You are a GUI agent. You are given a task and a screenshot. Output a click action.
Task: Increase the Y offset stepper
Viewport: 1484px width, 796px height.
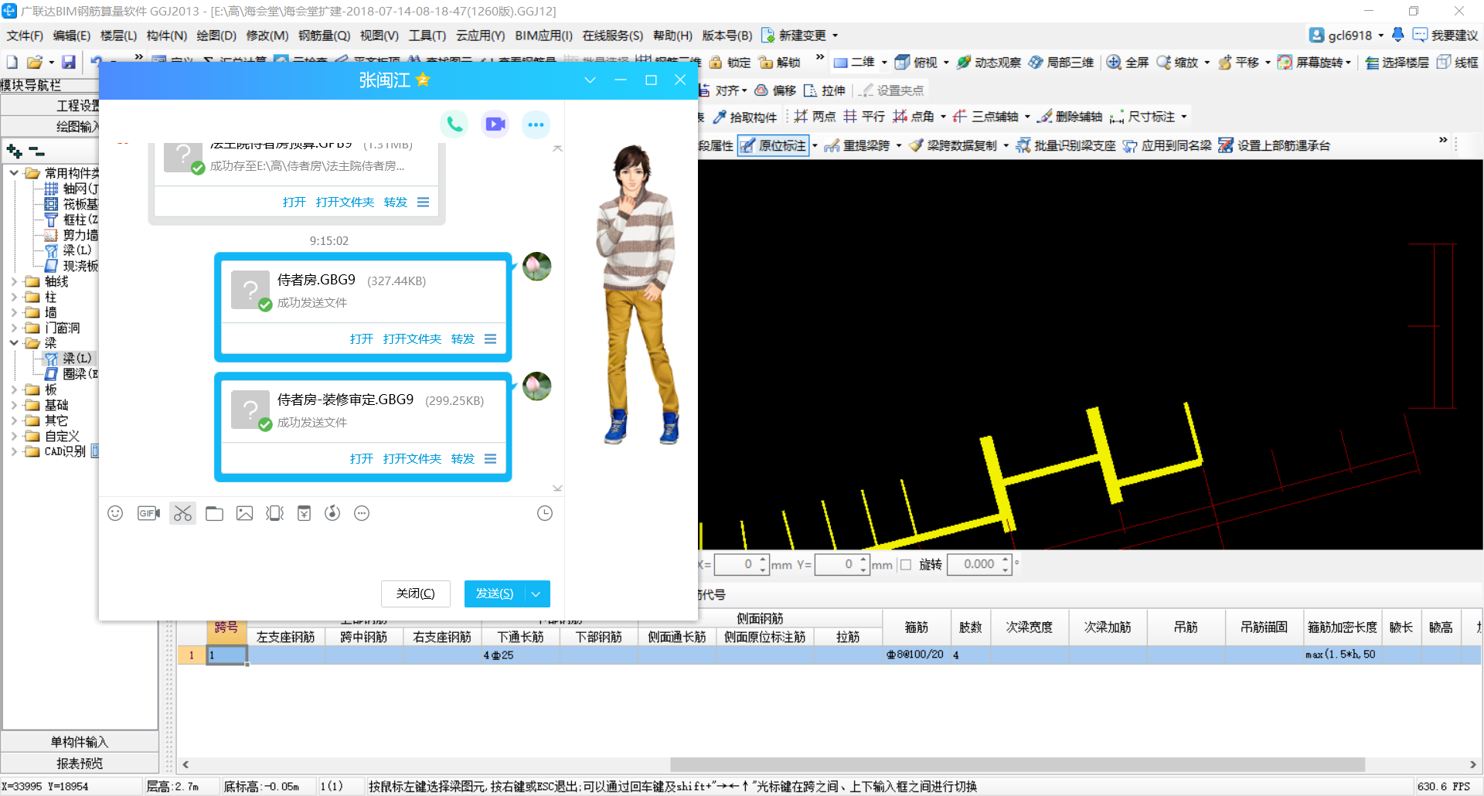tap(863, 560)
